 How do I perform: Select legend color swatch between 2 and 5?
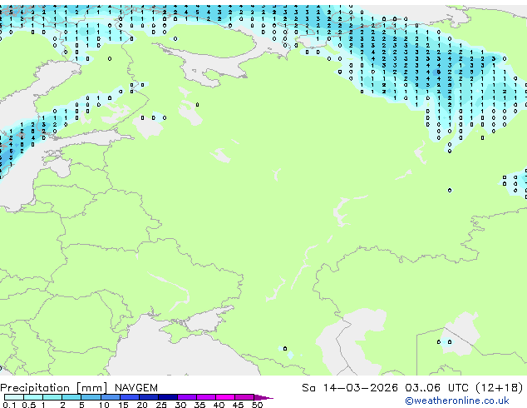coord(71,397)
